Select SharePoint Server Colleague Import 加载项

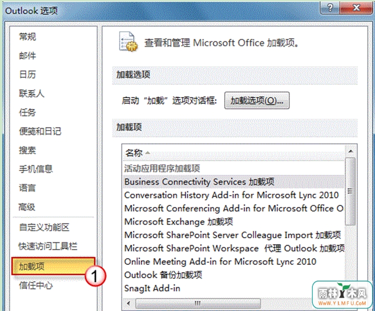pyautogui.click(x=233, y=235)
